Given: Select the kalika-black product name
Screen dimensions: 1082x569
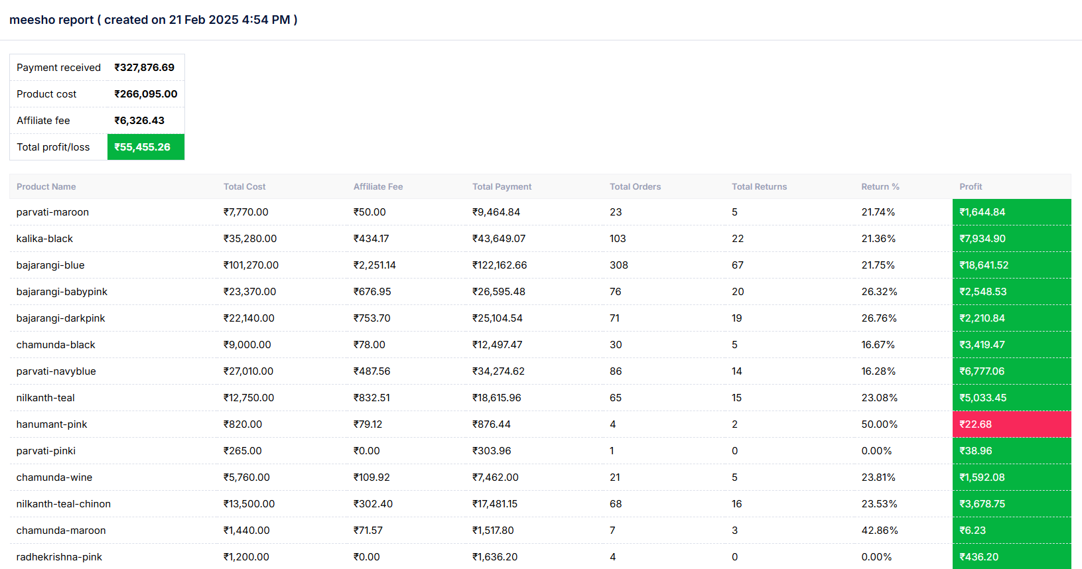Looking at the screenshot, I should pos(44,239).
